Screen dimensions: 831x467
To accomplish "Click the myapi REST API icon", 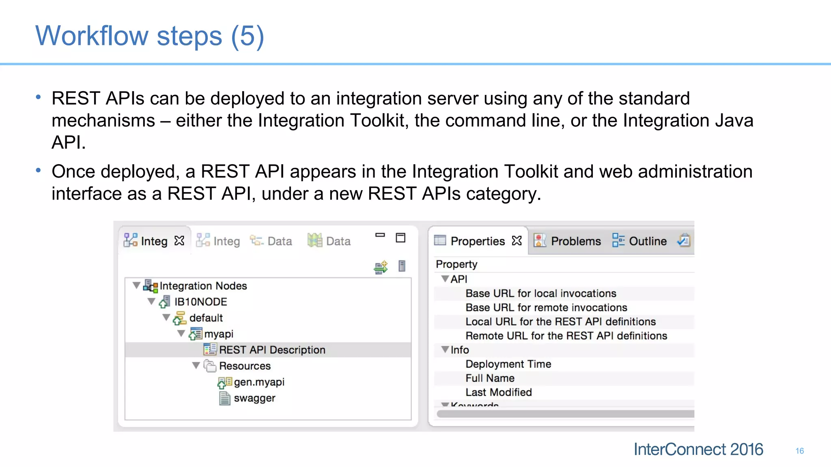I will pos(195,334).
